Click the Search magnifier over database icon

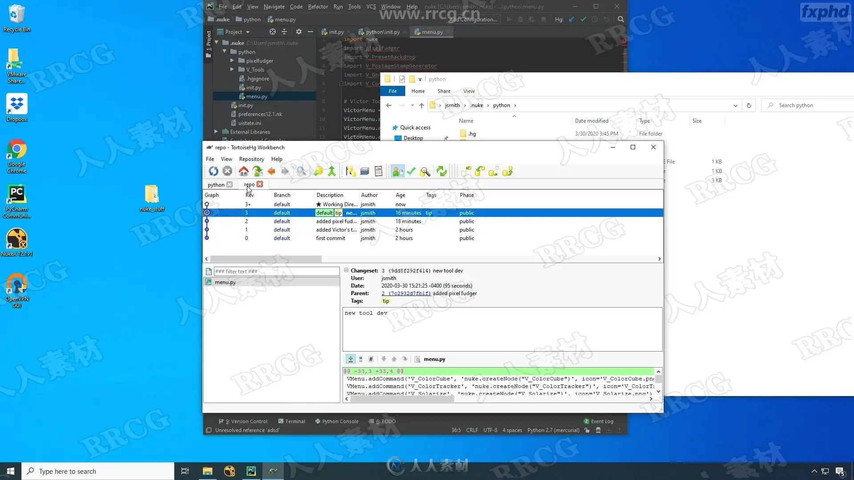click(425, 172)
